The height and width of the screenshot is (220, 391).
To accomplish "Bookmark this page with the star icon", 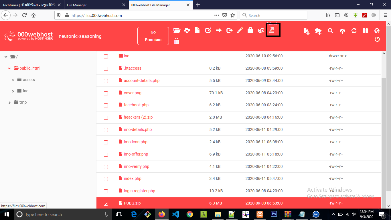I will tap(233, 15).
